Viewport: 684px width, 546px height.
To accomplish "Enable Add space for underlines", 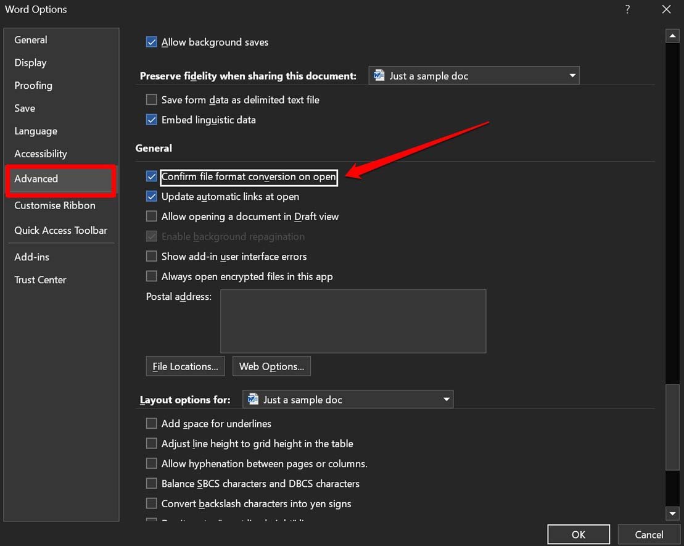I will pyautogui.click(x=151, y=423).
